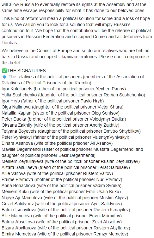Image resolution: width=154 pixels, height=238 pixels.
Task: Click the Elmira Memetova signature line
Action: [65, 234]
